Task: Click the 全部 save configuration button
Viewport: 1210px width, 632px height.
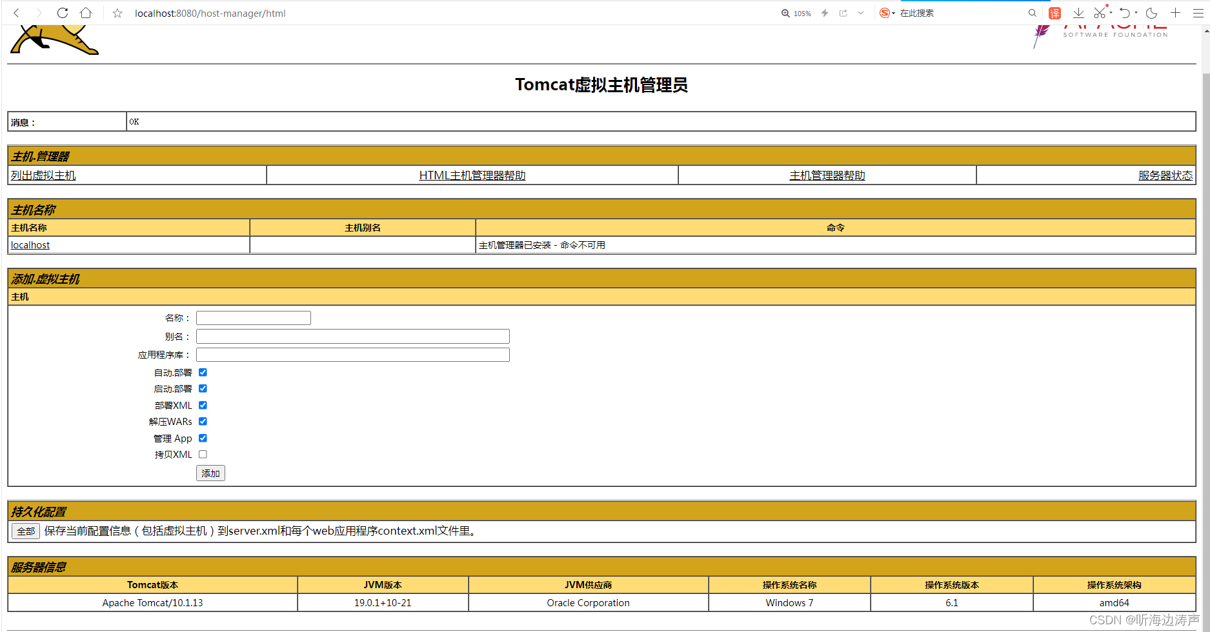Action: [x=26, y=531]
